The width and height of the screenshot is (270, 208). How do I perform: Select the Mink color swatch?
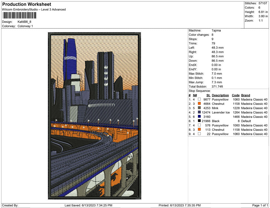coord(199,108)
